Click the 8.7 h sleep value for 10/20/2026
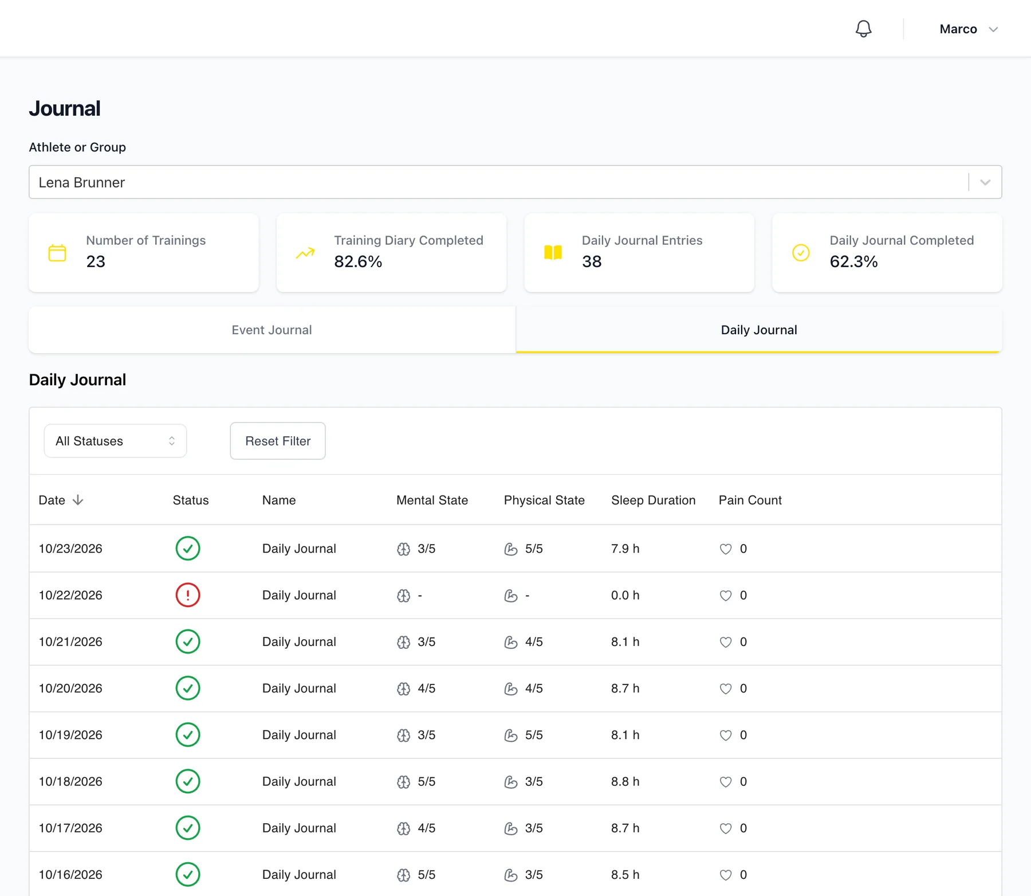 (x=625, y=688)
